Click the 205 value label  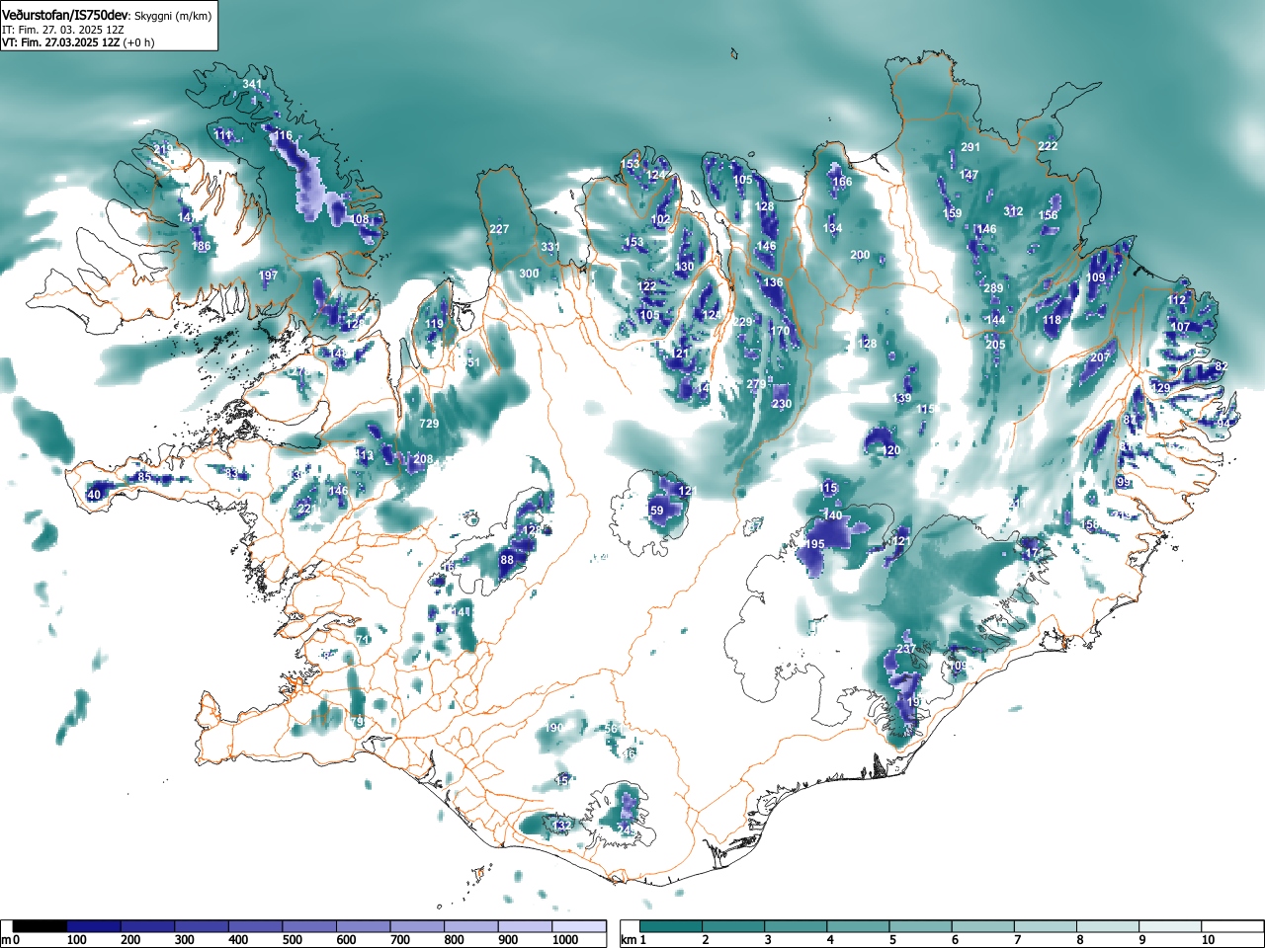995,344
